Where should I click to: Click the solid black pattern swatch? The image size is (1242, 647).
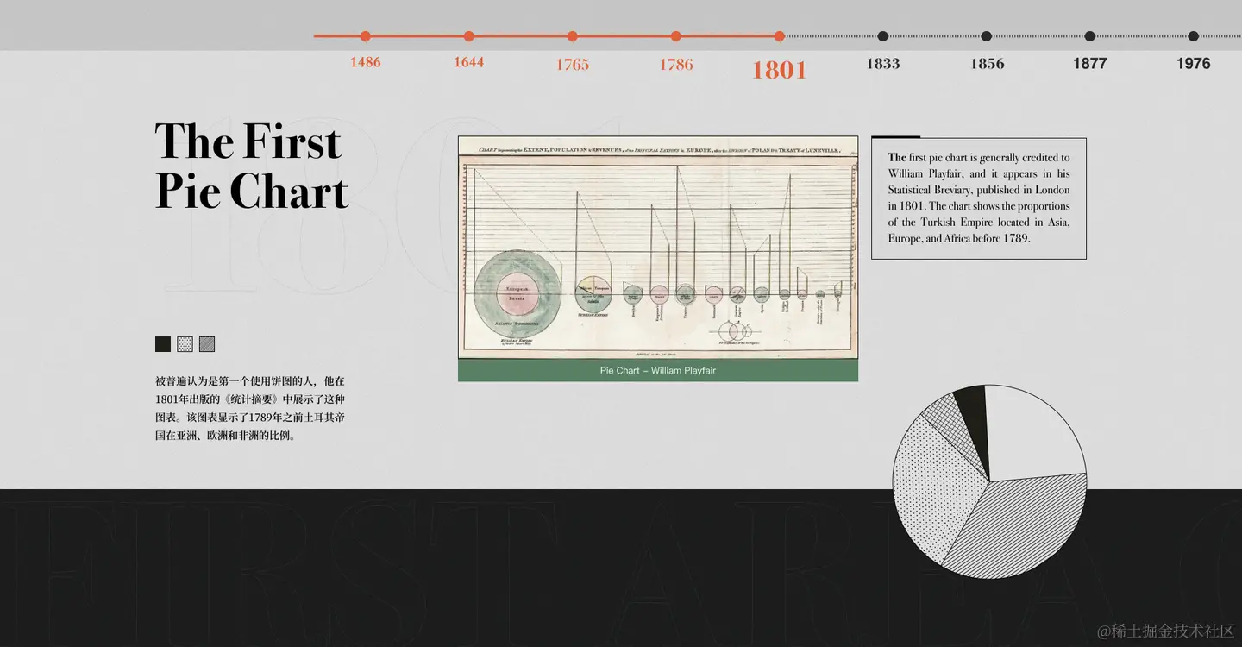163,344
